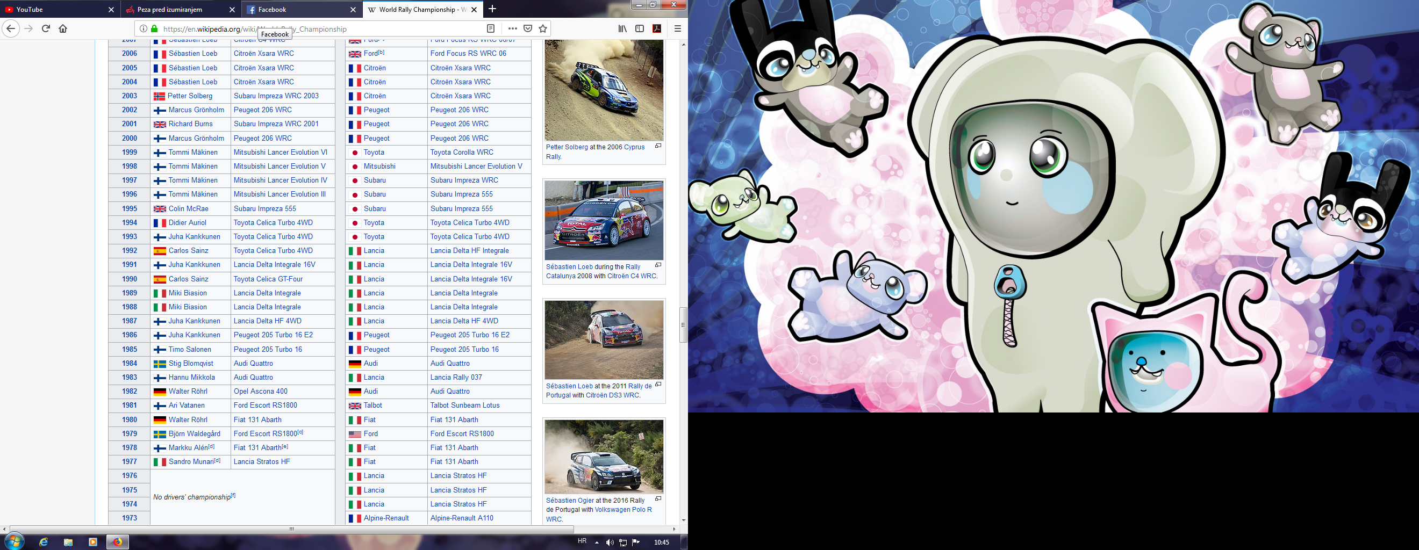Click the Opel Ascona 400 link
1419x550 pixels.
coord(261,392)
